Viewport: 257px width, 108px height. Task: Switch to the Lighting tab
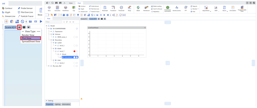tap(57, 104)
